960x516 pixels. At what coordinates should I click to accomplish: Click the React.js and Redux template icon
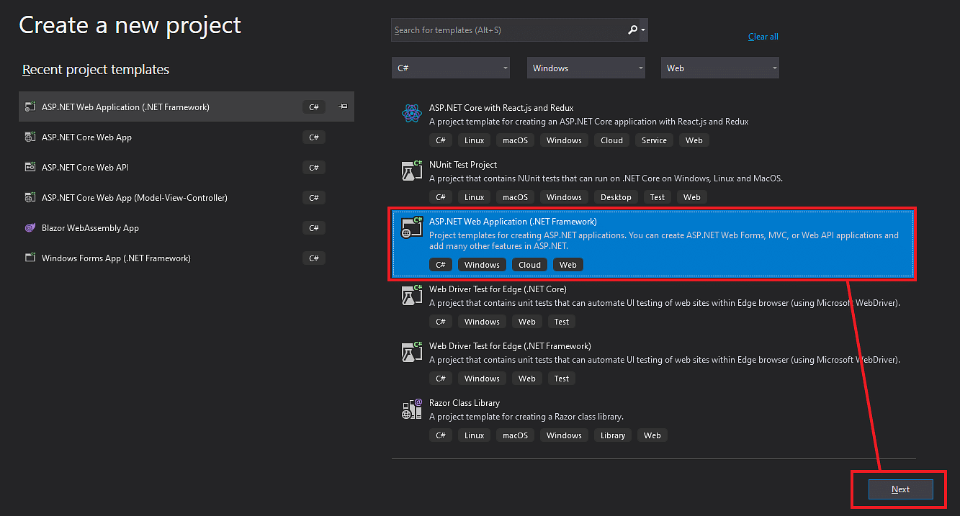(x=411, y=113)
